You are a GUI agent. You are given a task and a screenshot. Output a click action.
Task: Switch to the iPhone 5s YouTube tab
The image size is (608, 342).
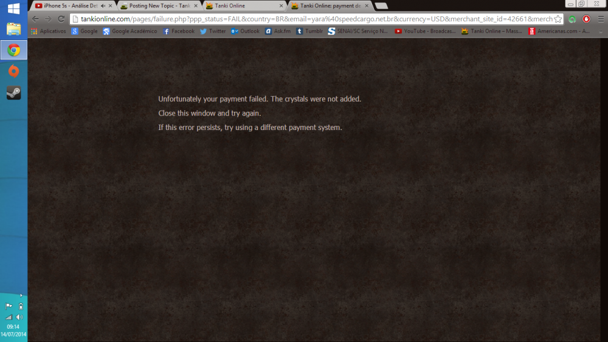pos(67,6)
